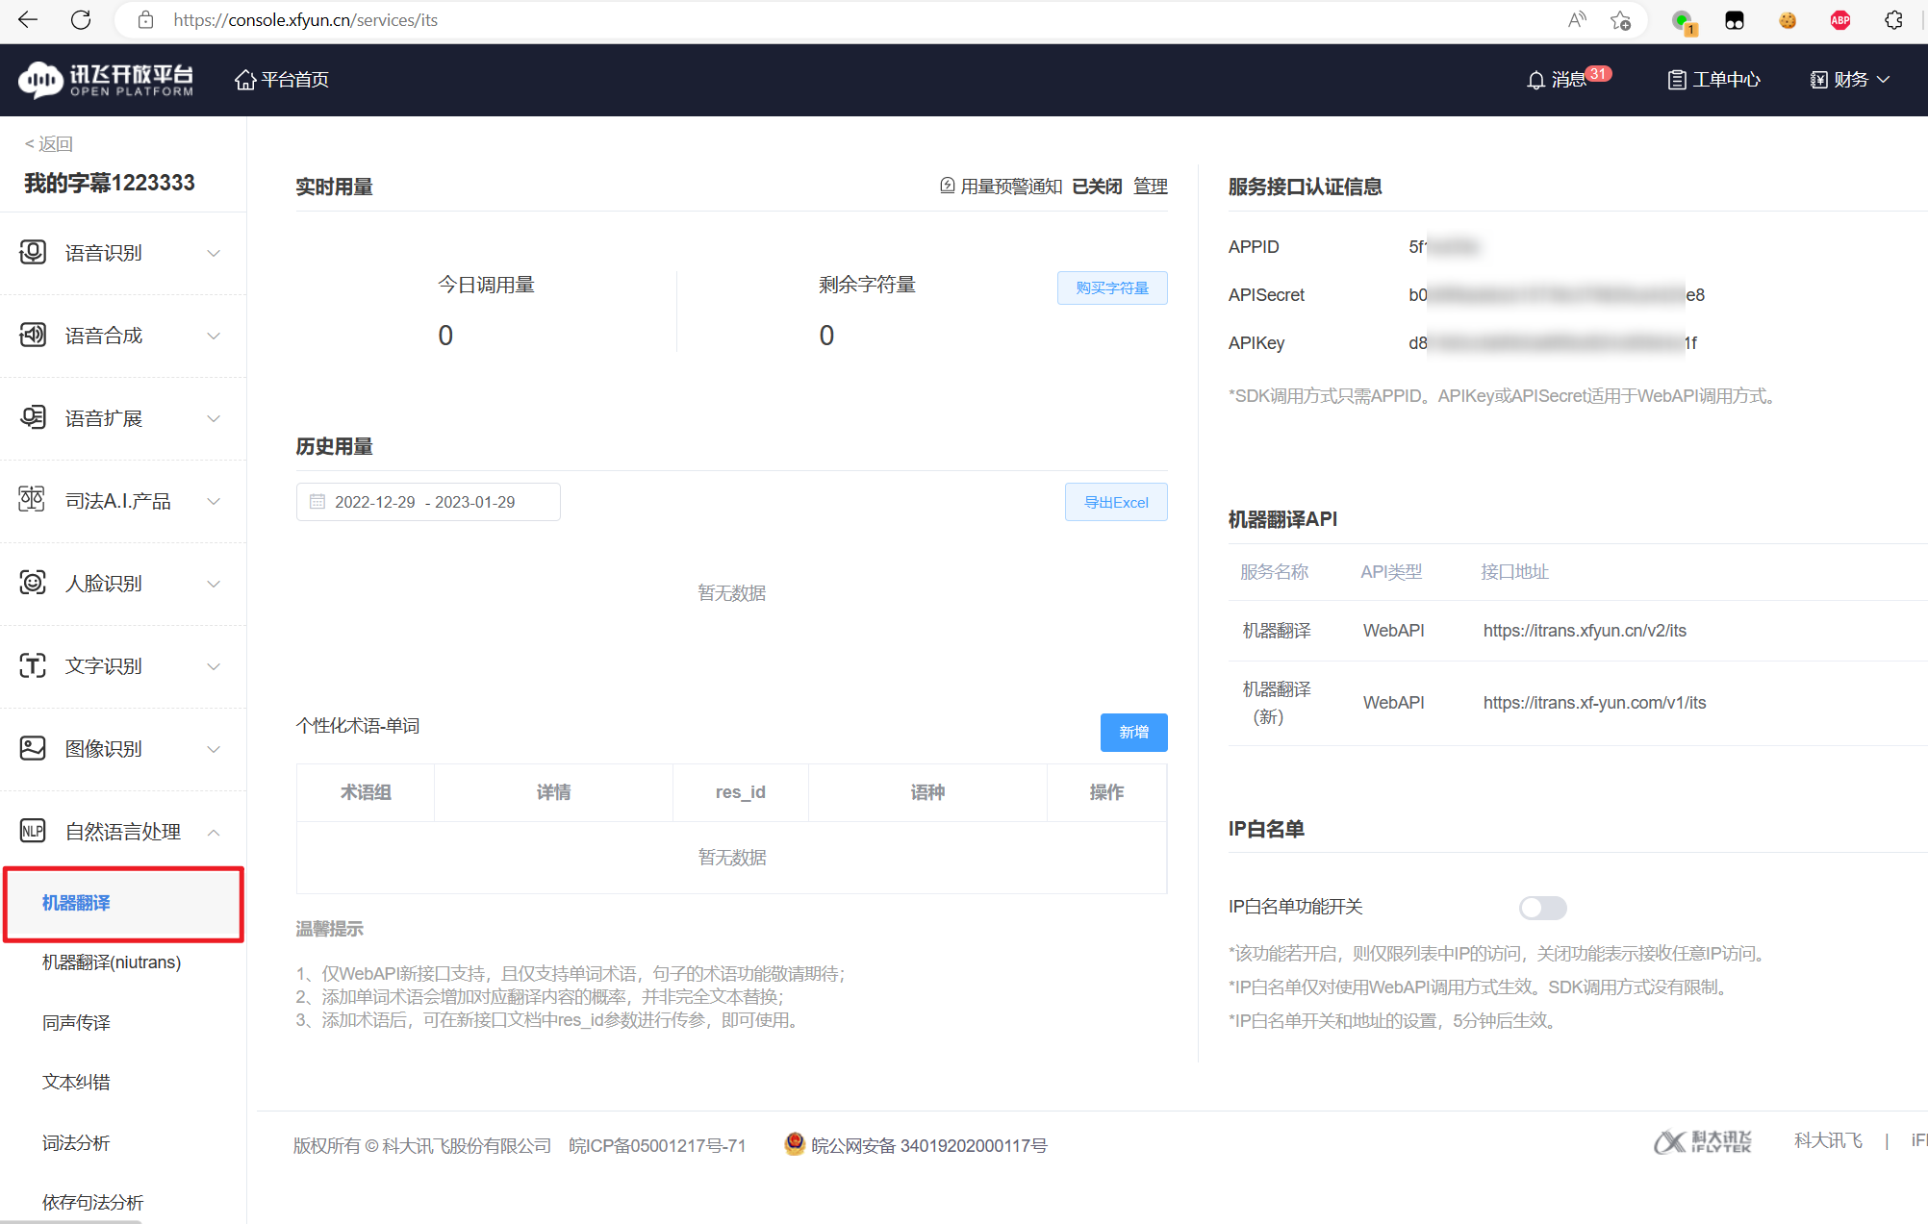This screenshot has height=1224, width=1928.
Task: Click the calendar icon in date field
Action: pos(317,502)
